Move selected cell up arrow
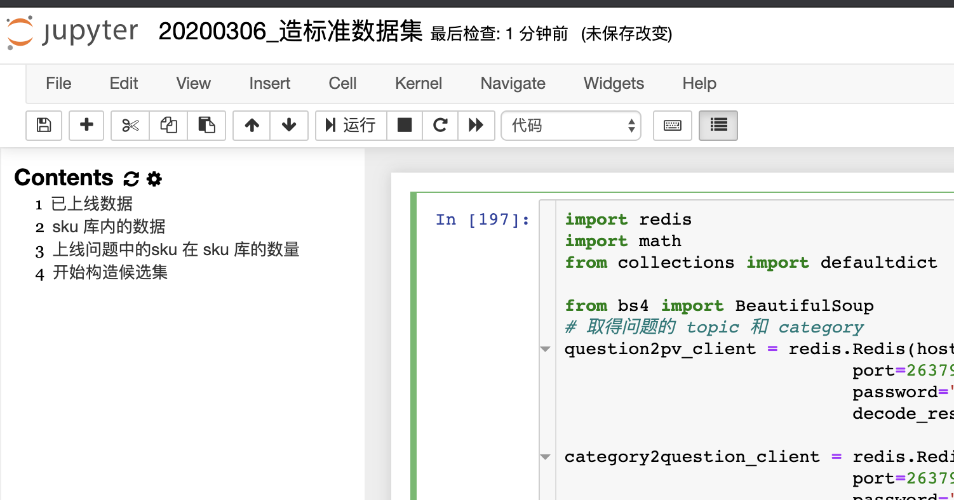 (252, 126)
